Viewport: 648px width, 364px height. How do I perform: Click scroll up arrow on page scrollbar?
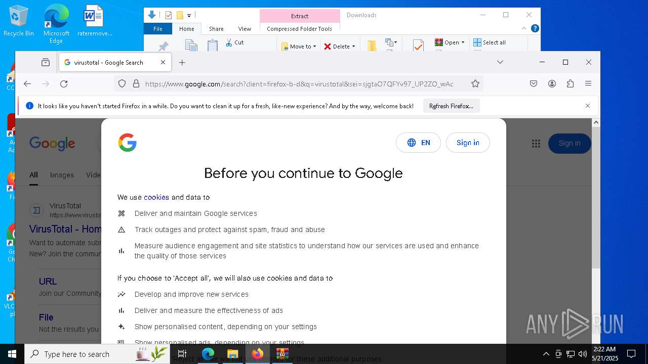point(596,122)
